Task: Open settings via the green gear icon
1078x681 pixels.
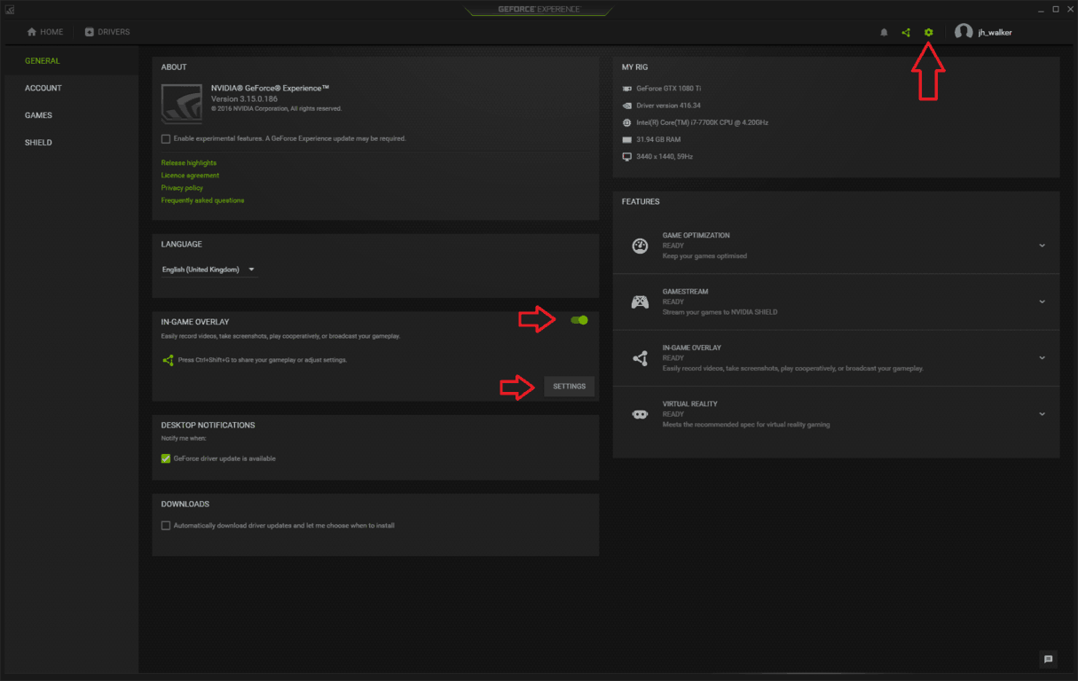Action: [928, 33]
